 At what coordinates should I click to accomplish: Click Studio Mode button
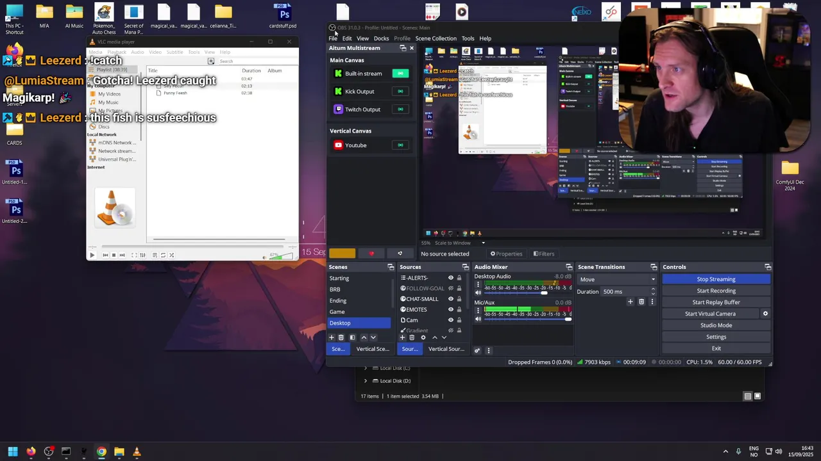click(x=716, y=325)
